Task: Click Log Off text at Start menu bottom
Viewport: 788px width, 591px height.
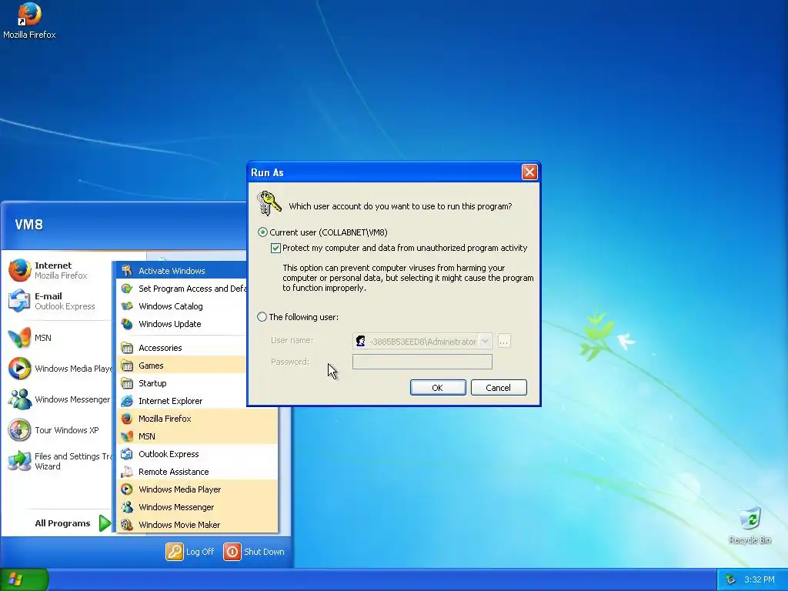Action: click(200, 552)
